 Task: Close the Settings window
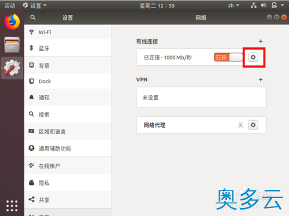[284, 17]
